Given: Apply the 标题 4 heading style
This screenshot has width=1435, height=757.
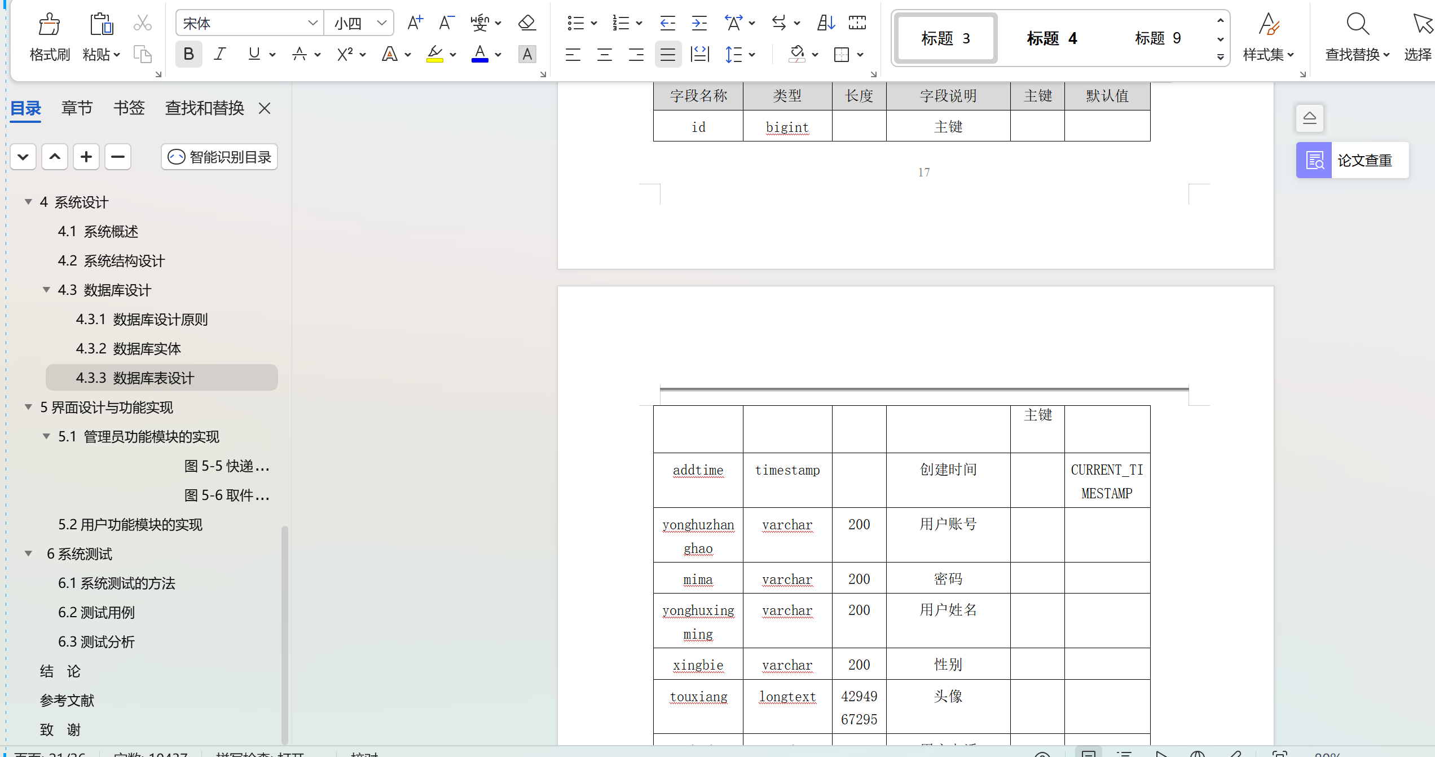Looking at the screenshot, I should pyautogui.click(x=1051, y=38).
